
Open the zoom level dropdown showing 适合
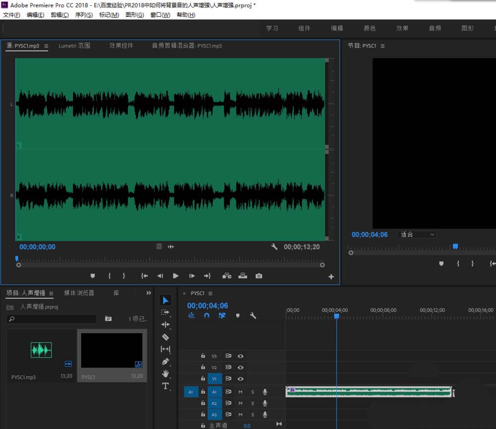pyautogui.click(x=417, y=234)
